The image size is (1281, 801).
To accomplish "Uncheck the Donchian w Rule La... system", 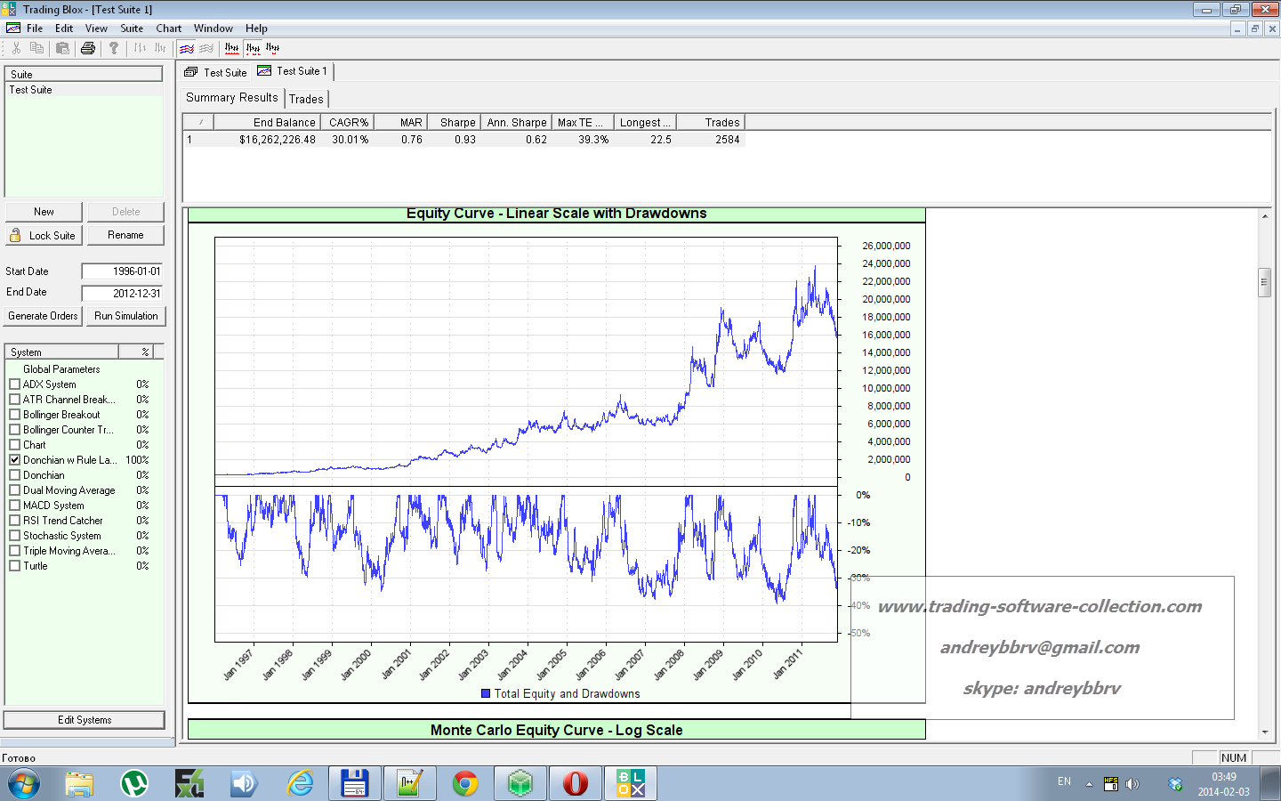I will [14, 460].
